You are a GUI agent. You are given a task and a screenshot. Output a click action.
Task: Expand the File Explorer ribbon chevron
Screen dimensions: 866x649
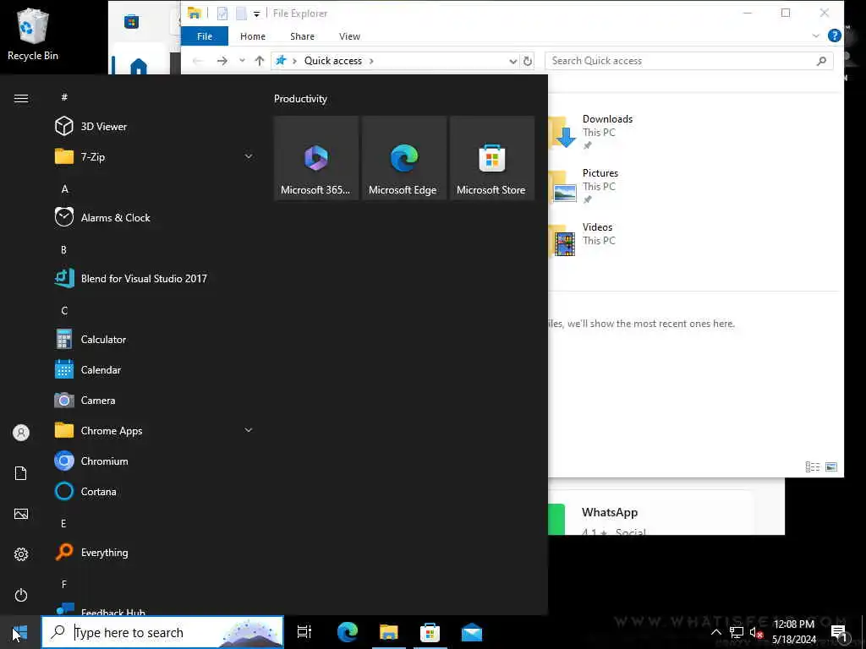tap(815, 36)
